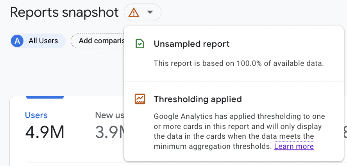347x166 pixels.
Task: Click the 'Thresholding applied' heading
Action: pyautogui.click(x=198, y=99)
